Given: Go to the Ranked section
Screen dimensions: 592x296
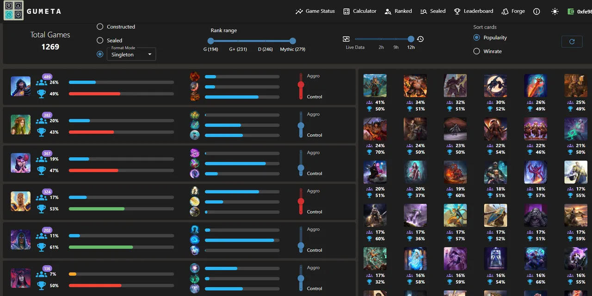Looking at the screenshot, I should (398, 11).
